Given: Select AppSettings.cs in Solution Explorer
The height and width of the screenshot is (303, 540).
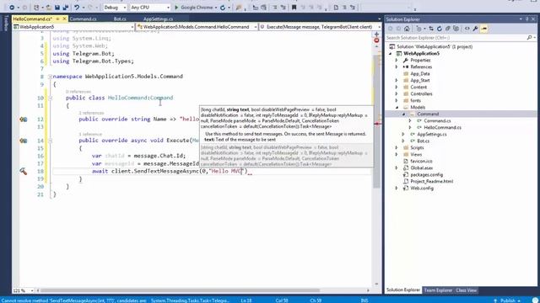Looking at the screenshot, I should tap(431, 135).
